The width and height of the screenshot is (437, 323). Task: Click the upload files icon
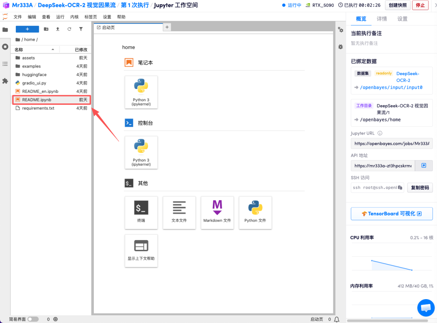pyautogui.click(x=58, y=29)
